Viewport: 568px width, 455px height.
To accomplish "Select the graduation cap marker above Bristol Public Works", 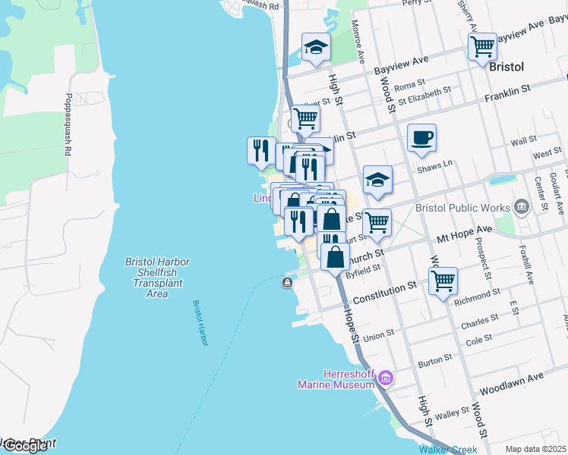I will click(377, 180).
